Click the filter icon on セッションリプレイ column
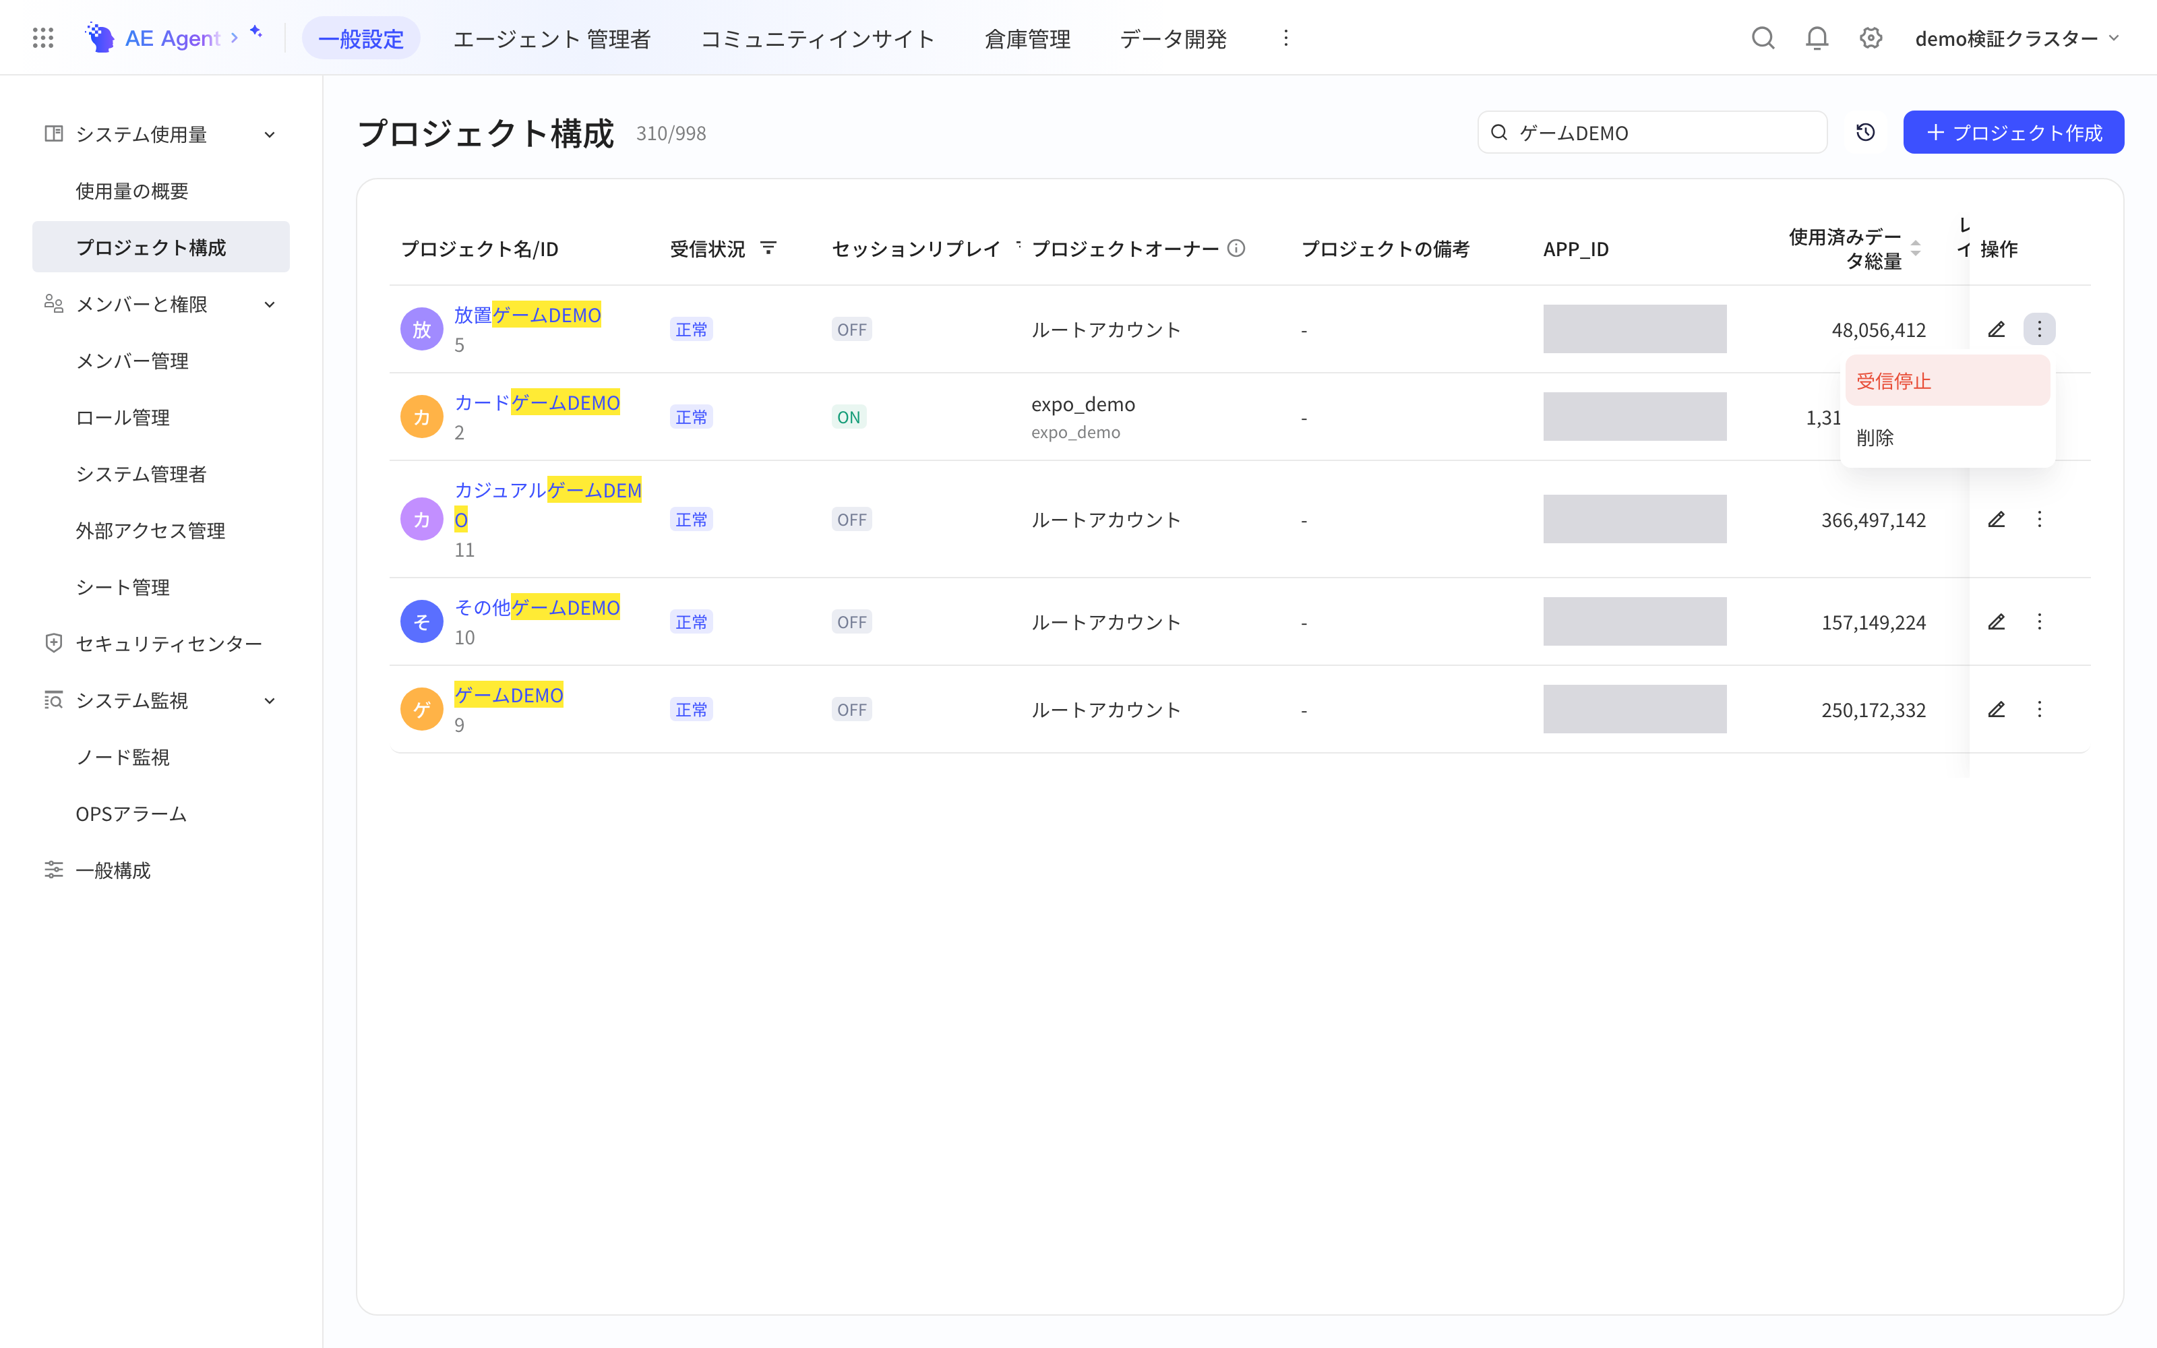The image size is (2157, 1348). (1018, 245)
